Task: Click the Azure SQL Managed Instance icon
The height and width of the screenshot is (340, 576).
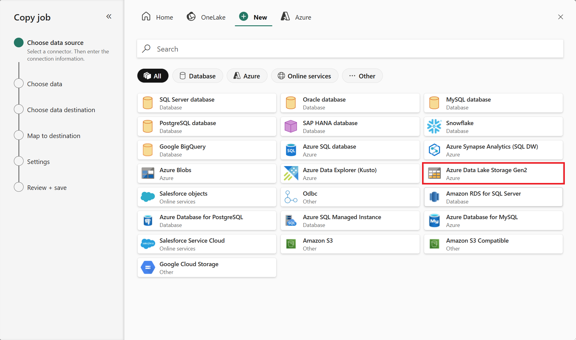Action: pyautogui.click(x=291, y=221)
